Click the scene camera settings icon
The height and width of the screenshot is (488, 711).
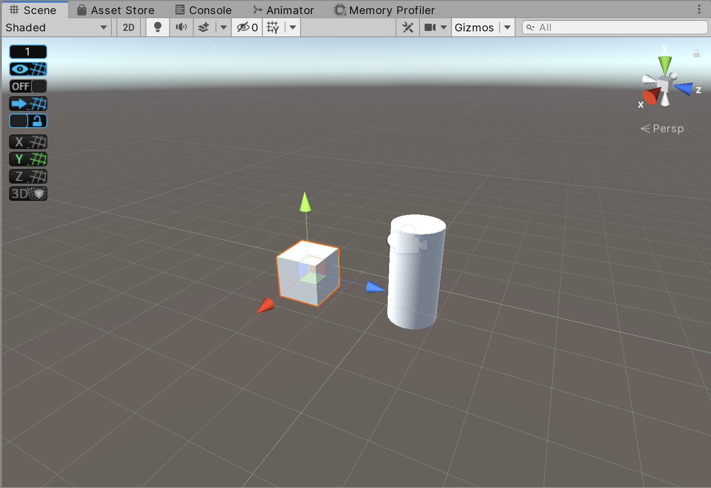coord(430,28)
